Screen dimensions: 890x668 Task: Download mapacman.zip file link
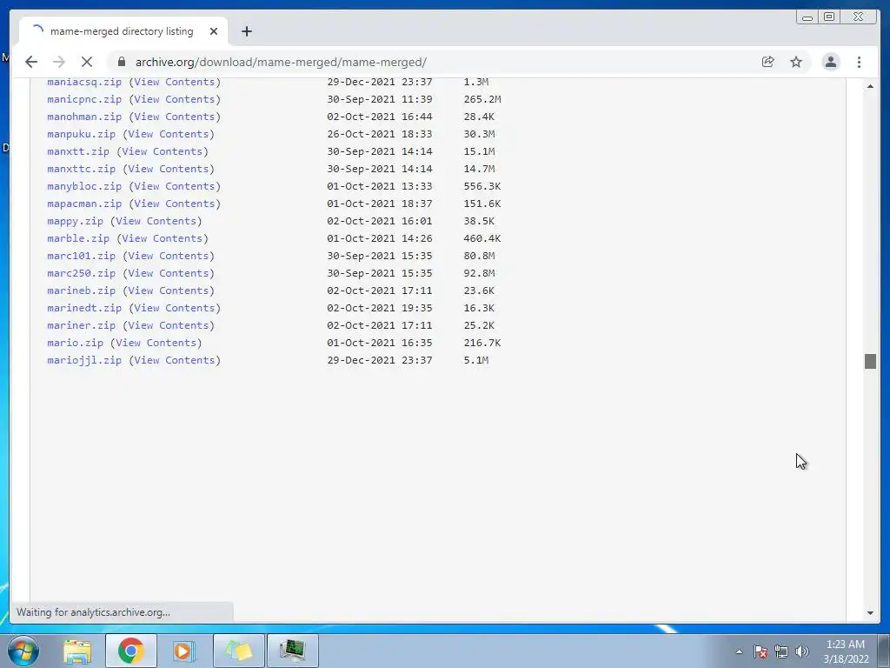click(84, 204)
